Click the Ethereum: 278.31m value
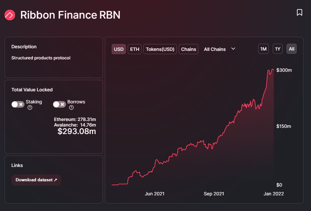This screenshot has height=211, width=311. [75, 119]
